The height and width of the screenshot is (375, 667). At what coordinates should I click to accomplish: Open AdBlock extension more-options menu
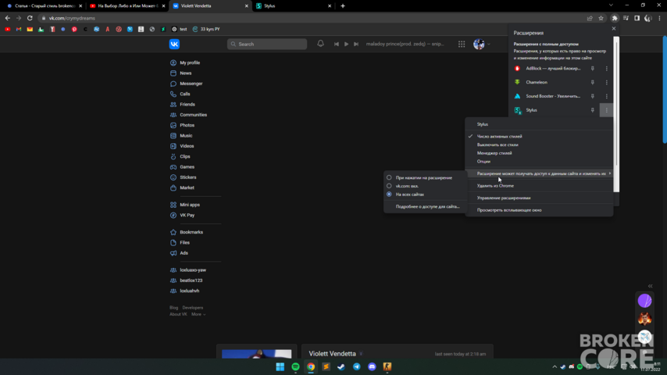[x=607, y=69]
